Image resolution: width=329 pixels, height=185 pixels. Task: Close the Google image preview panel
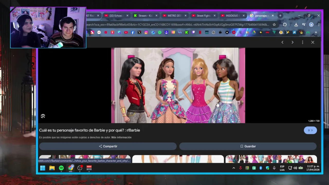(x=313, y=42)
